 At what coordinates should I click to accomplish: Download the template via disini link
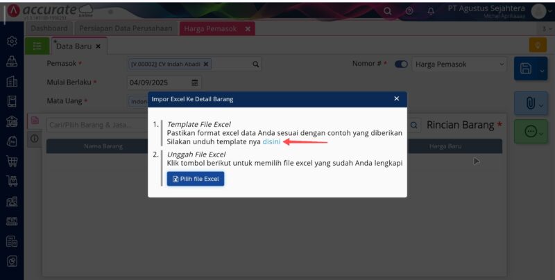point(271,141)
